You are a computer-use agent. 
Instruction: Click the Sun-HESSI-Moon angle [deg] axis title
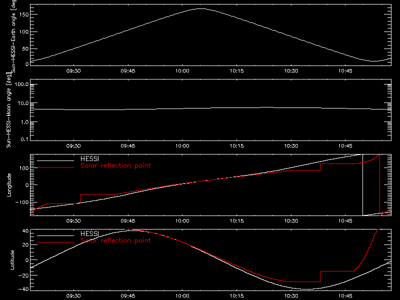(8, 109)
